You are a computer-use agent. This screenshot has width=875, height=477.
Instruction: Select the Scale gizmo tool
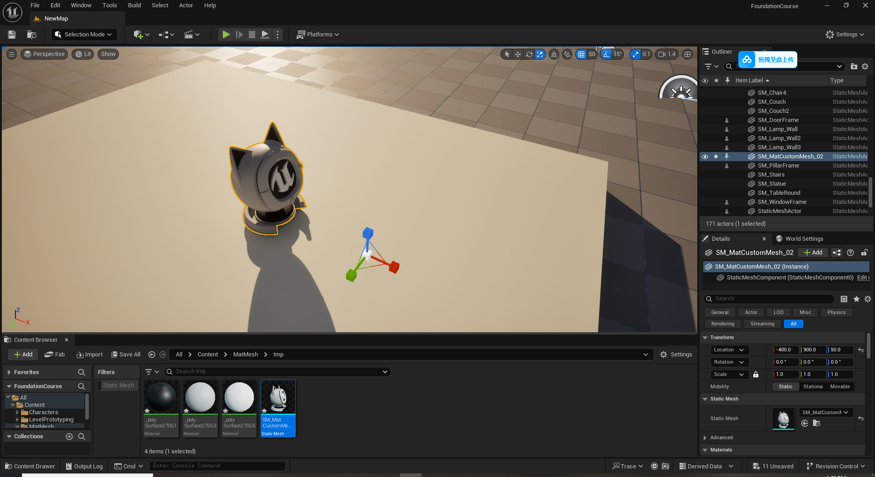click(540, 54)
